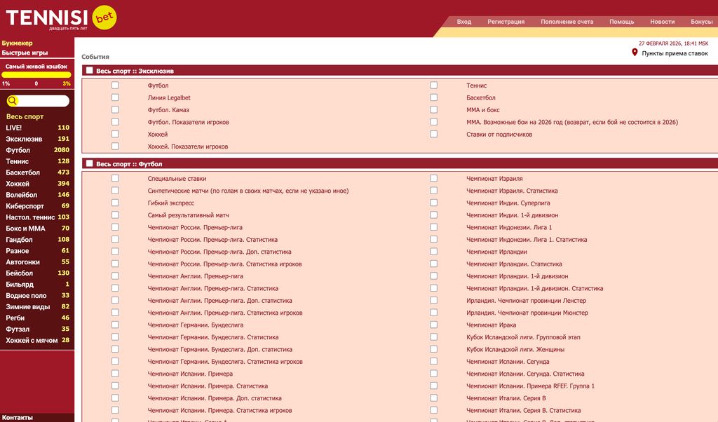The image size is (718, 422).
Task: Tick the Чемпионат Израиля checkbox
Action: point(433,178)
